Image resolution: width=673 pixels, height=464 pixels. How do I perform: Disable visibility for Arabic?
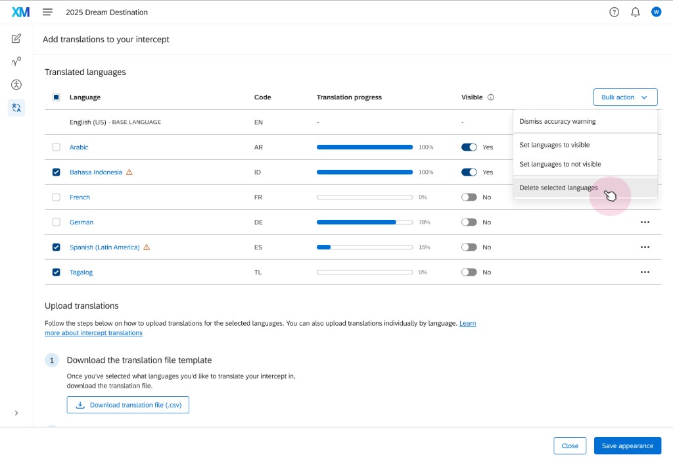point(469,147)
